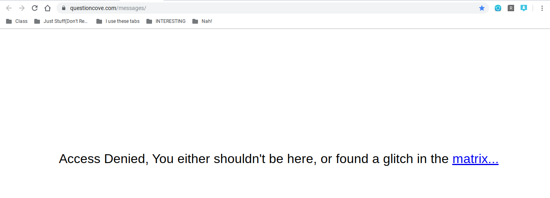Toggle the blue bookmark star
This screenshot has width=550, height=198.
point(482,8)
